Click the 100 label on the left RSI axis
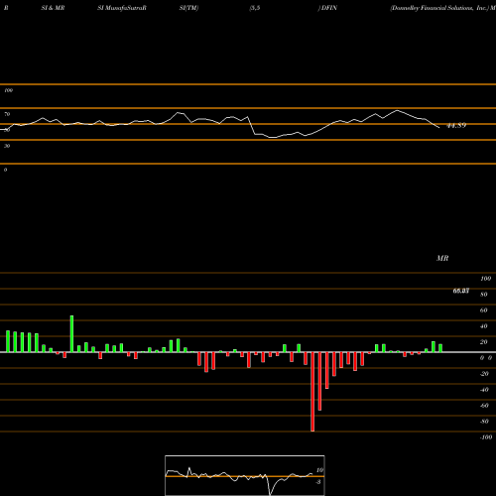496x496 pixels. click(8, 90)
